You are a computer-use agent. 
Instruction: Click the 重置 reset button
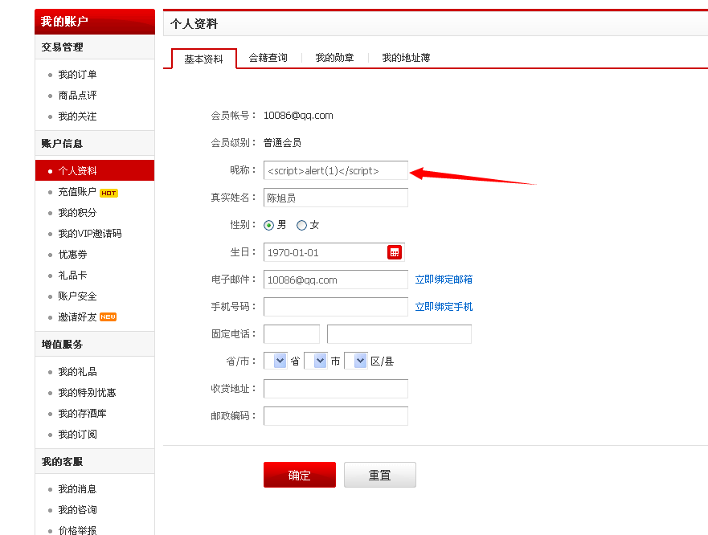(380, 475)
